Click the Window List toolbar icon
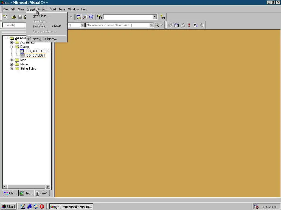This screenshot has height=210, width=281. (x=91, y=17)
